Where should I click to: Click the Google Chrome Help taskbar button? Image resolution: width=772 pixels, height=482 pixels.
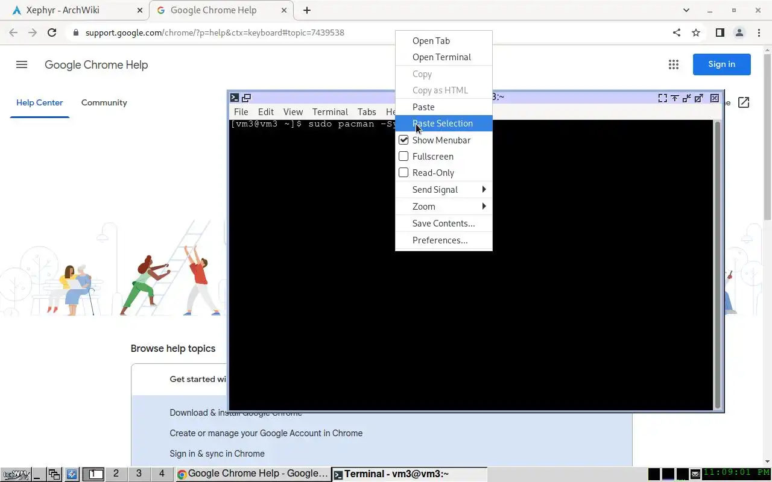click(253, 474)
